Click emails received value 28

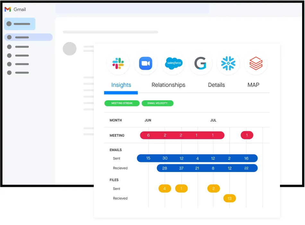tap(165, 168)
